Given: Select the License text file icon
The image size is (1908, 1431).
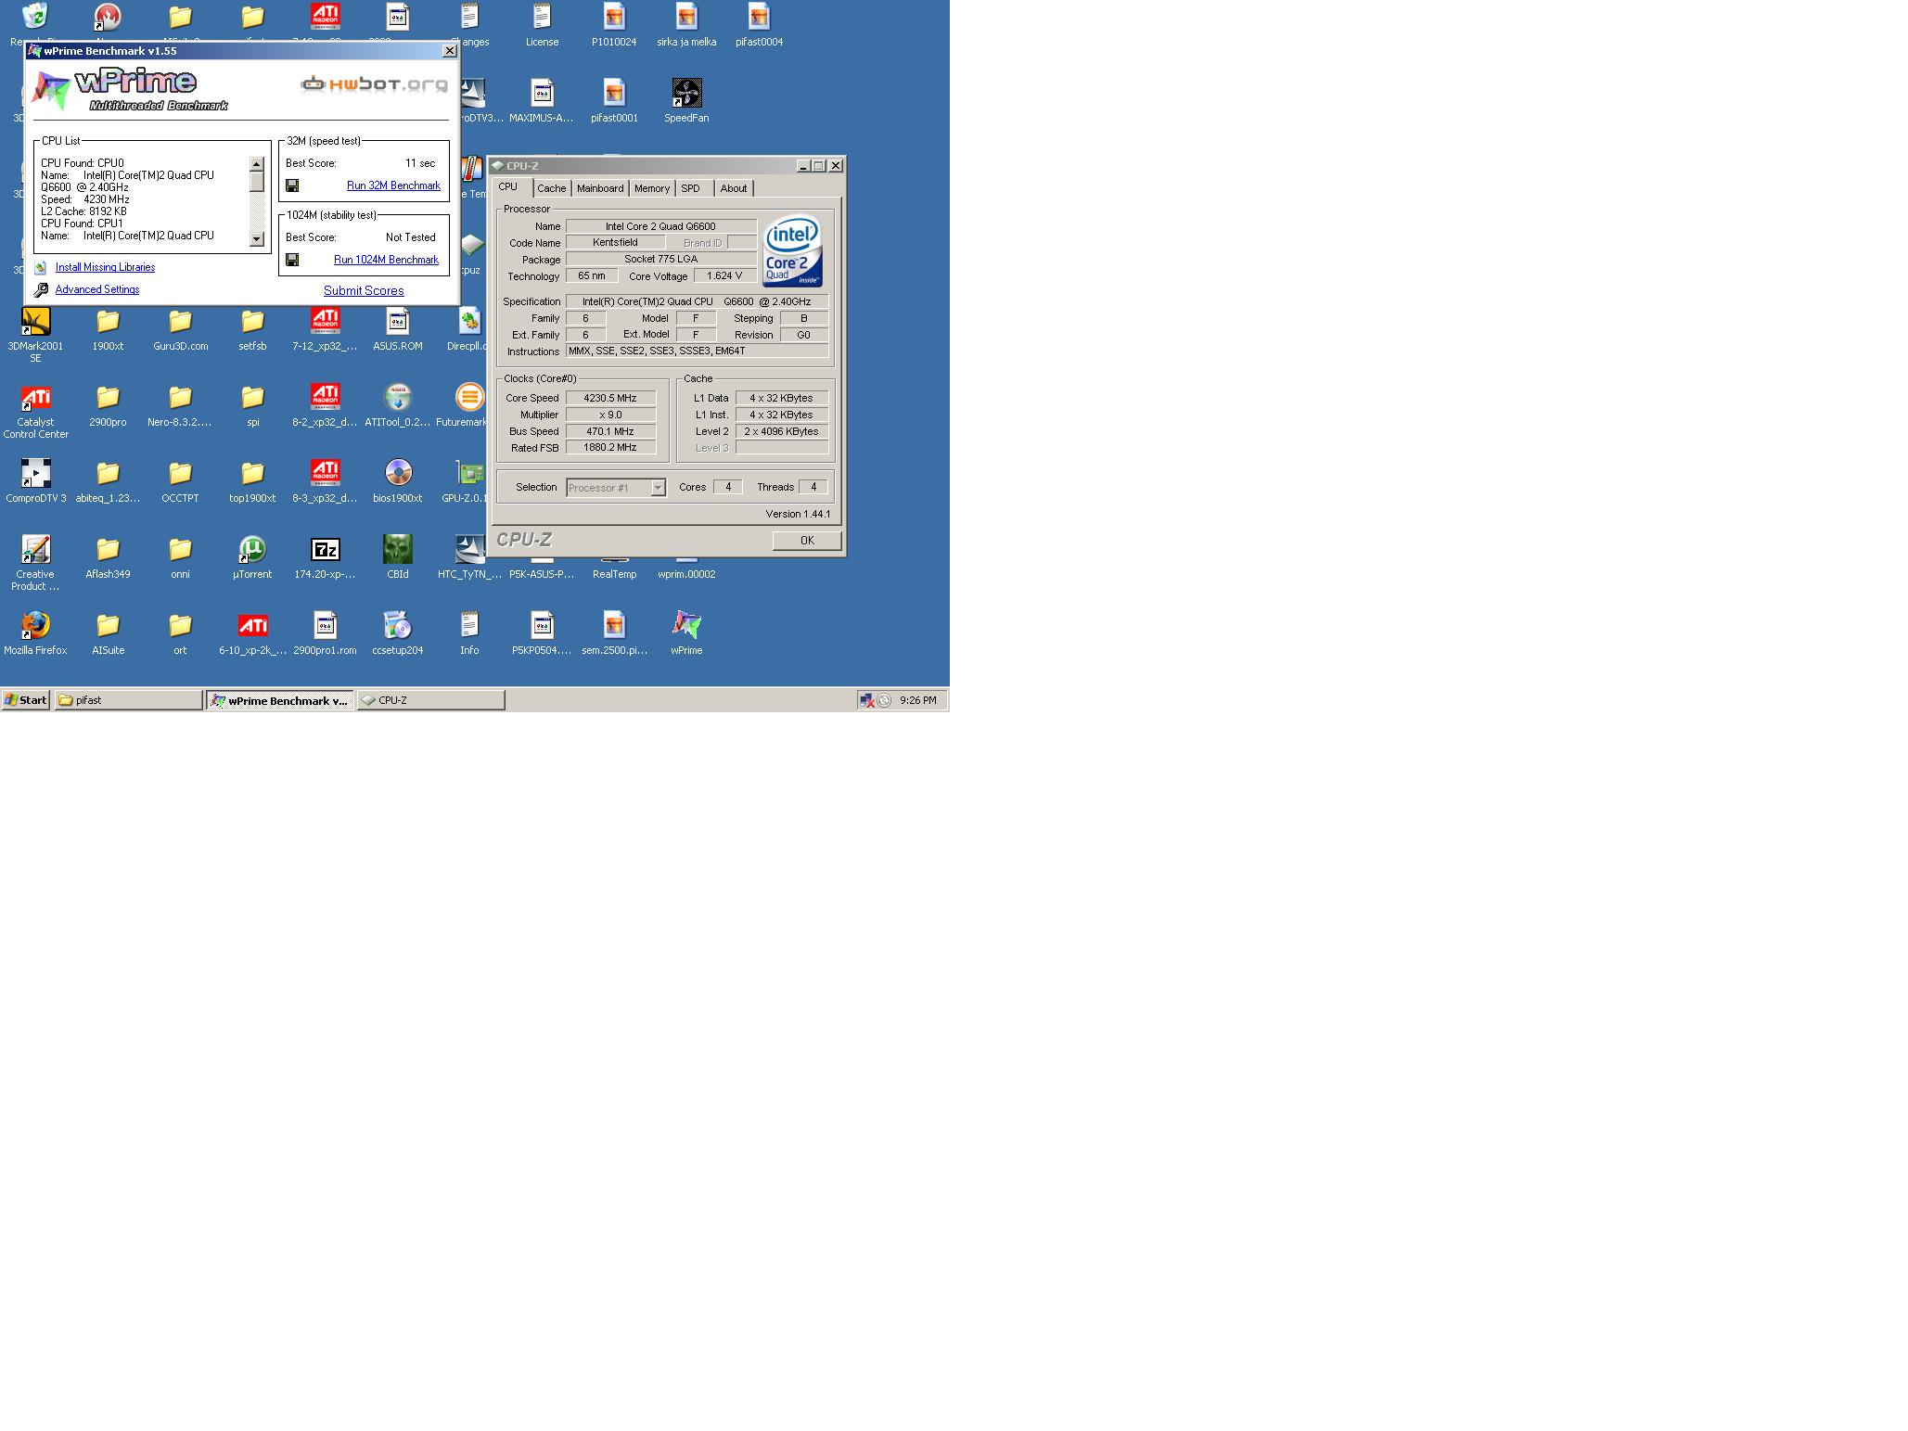Looking at the screenshot, I should click(x=542, y=25).
